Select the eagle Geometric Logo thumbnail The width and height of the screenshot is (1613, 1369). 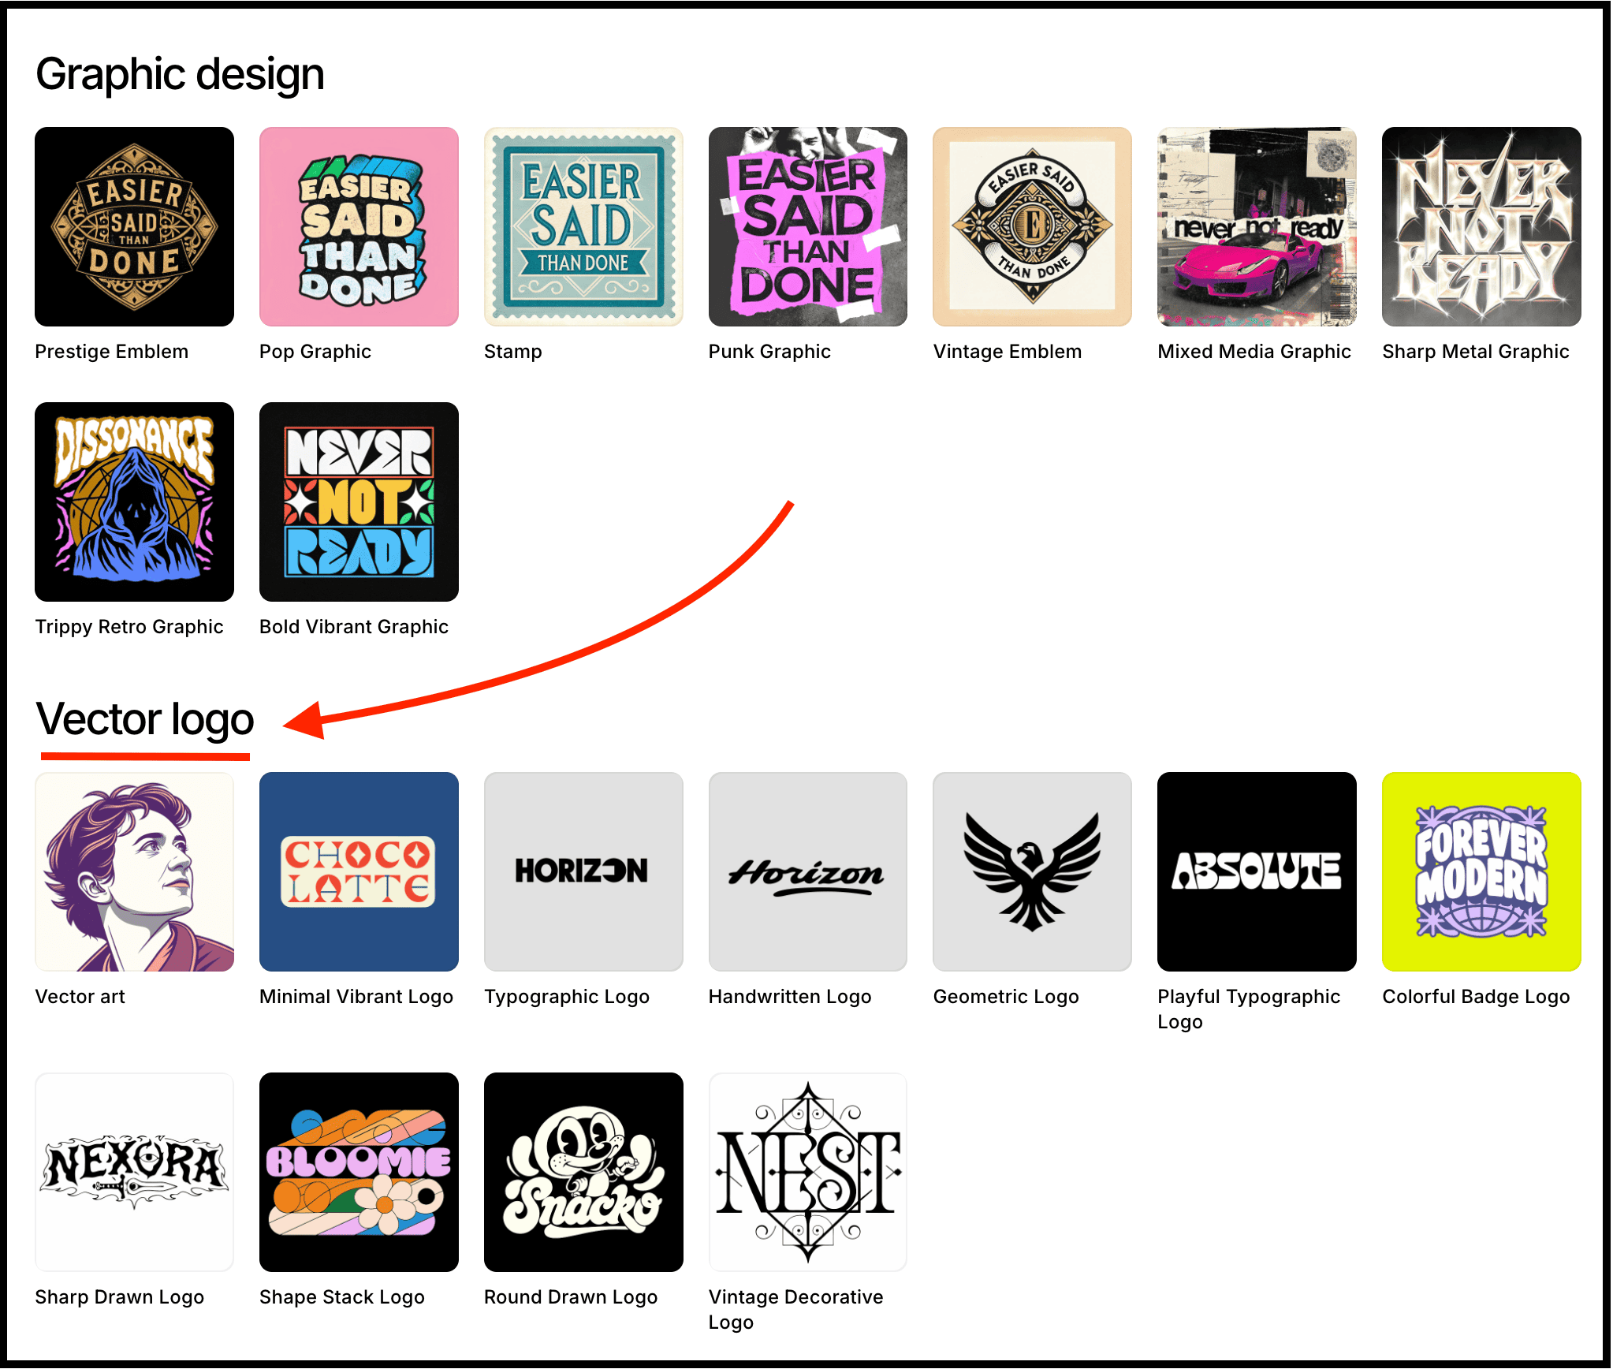(x=1032, y=871)
